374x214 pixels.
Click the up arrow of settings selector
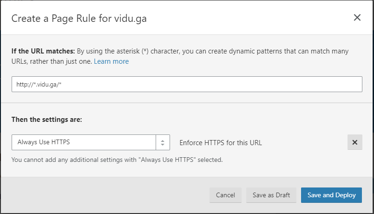point(163,140)
